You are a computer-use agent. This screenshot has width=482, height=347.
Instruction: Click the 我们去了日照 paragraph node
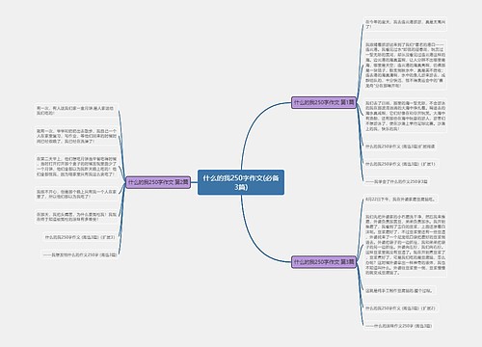pyautogui.click(x=405, y=116)
